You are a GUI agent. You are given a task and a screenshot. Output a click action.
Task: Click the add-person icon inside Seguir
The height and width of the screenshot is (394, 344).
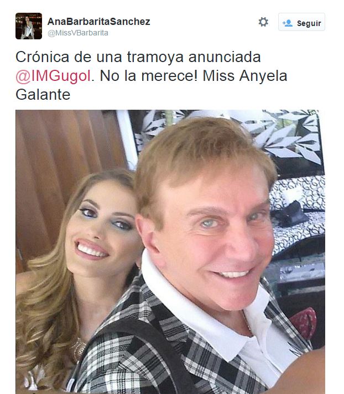click(x=288, y=23)
